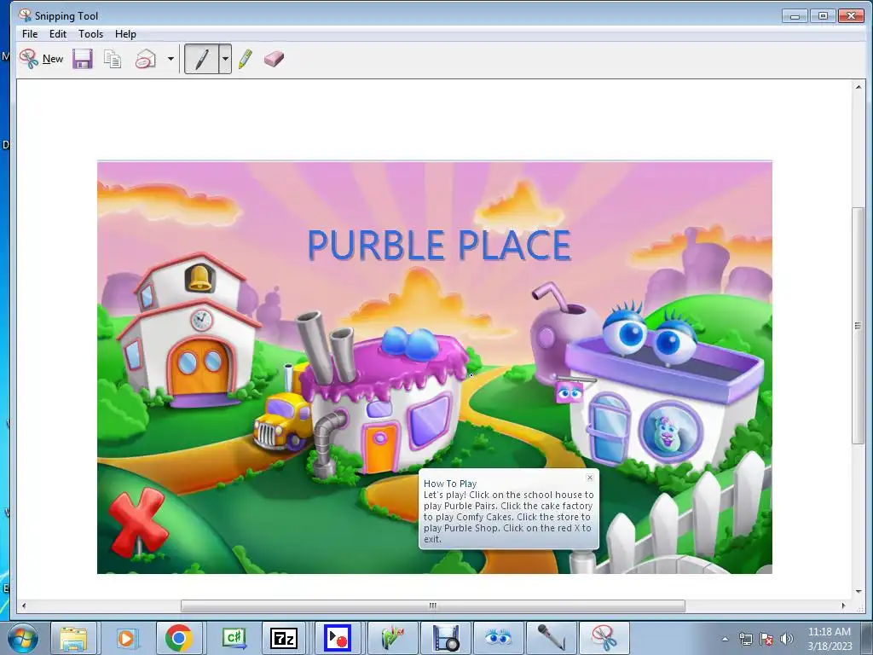Show hidden tray icons arrow
The height and width of the screenshot is (655, 873).
(x=725, y=639)
